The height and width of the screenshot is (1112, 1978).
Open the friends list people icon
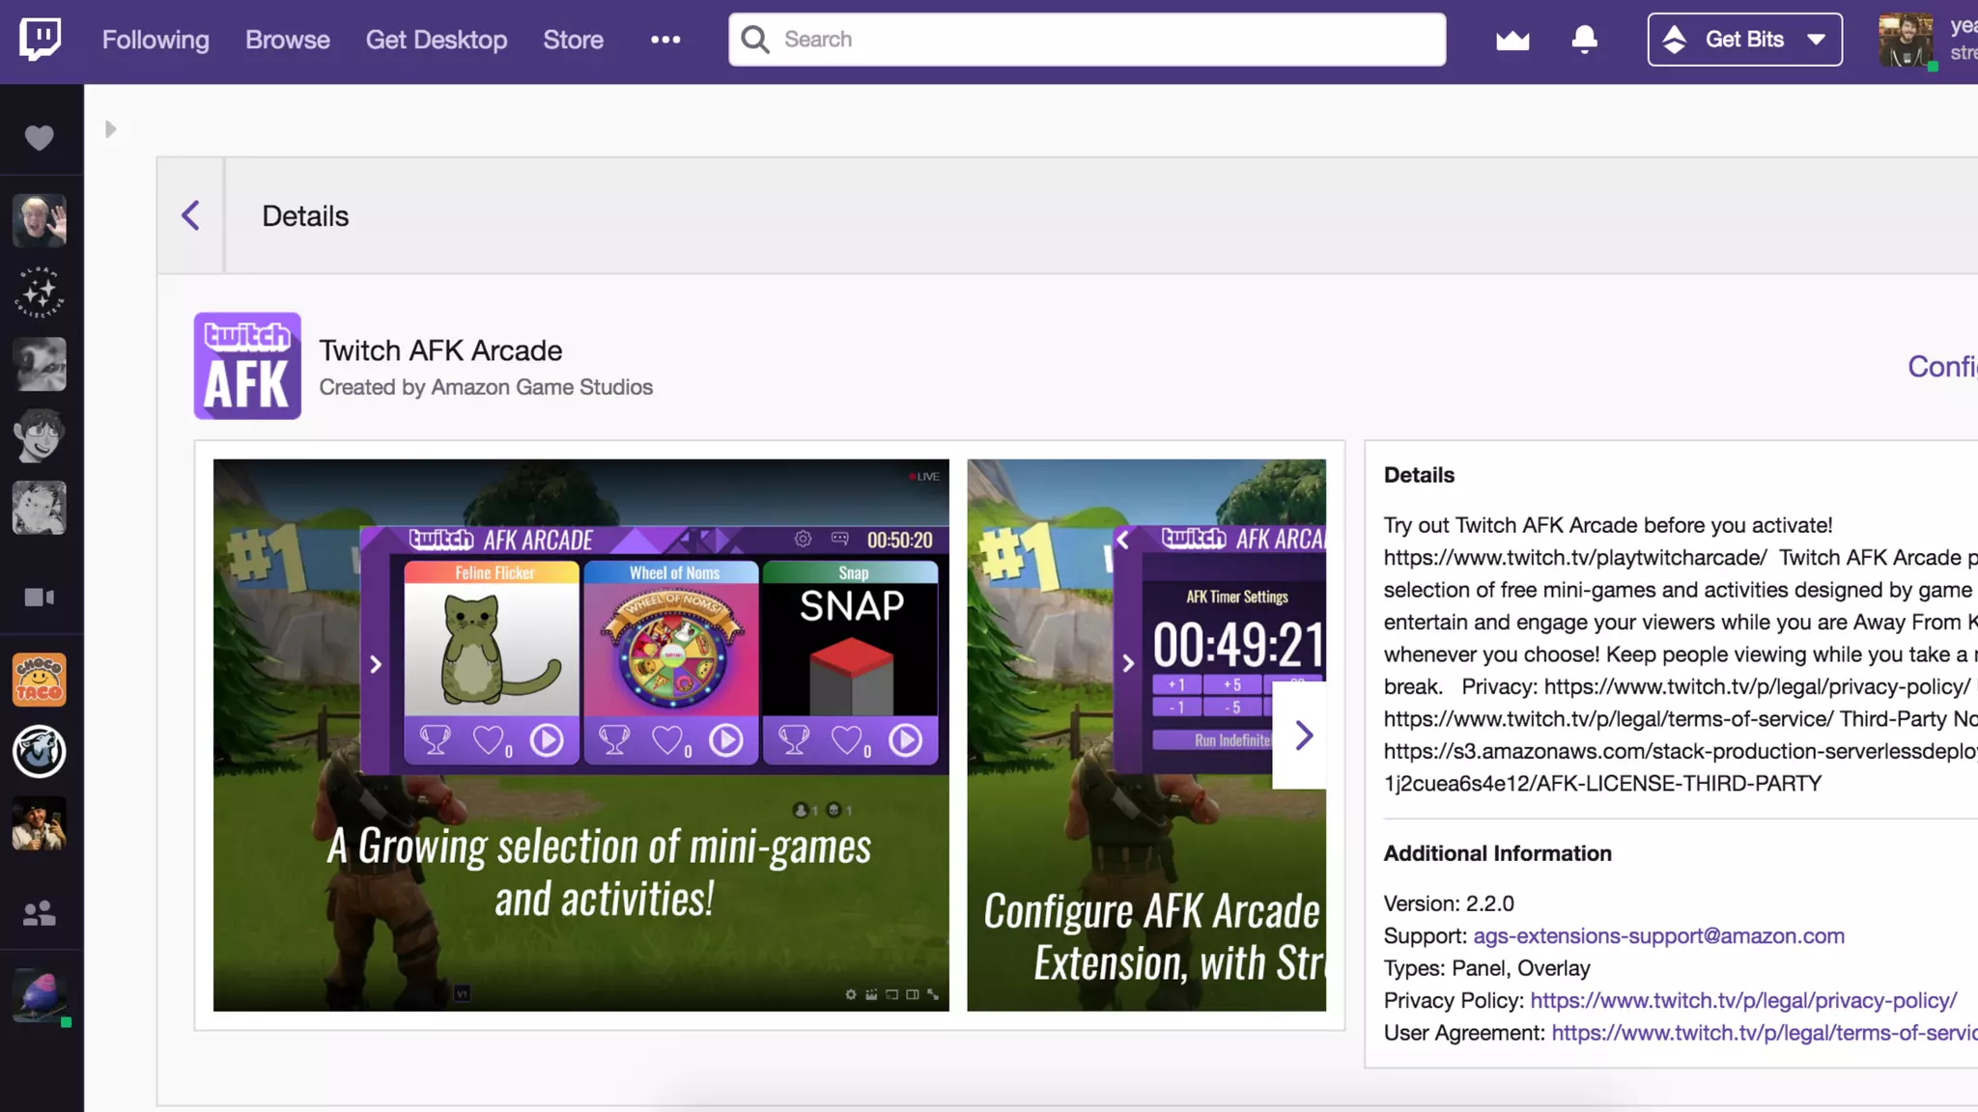[x=39, y=913]
